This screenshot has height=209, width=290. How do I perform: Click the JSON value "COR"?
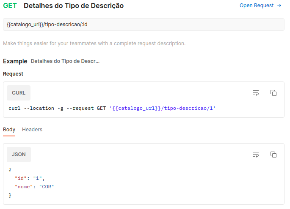pos(47,187)
